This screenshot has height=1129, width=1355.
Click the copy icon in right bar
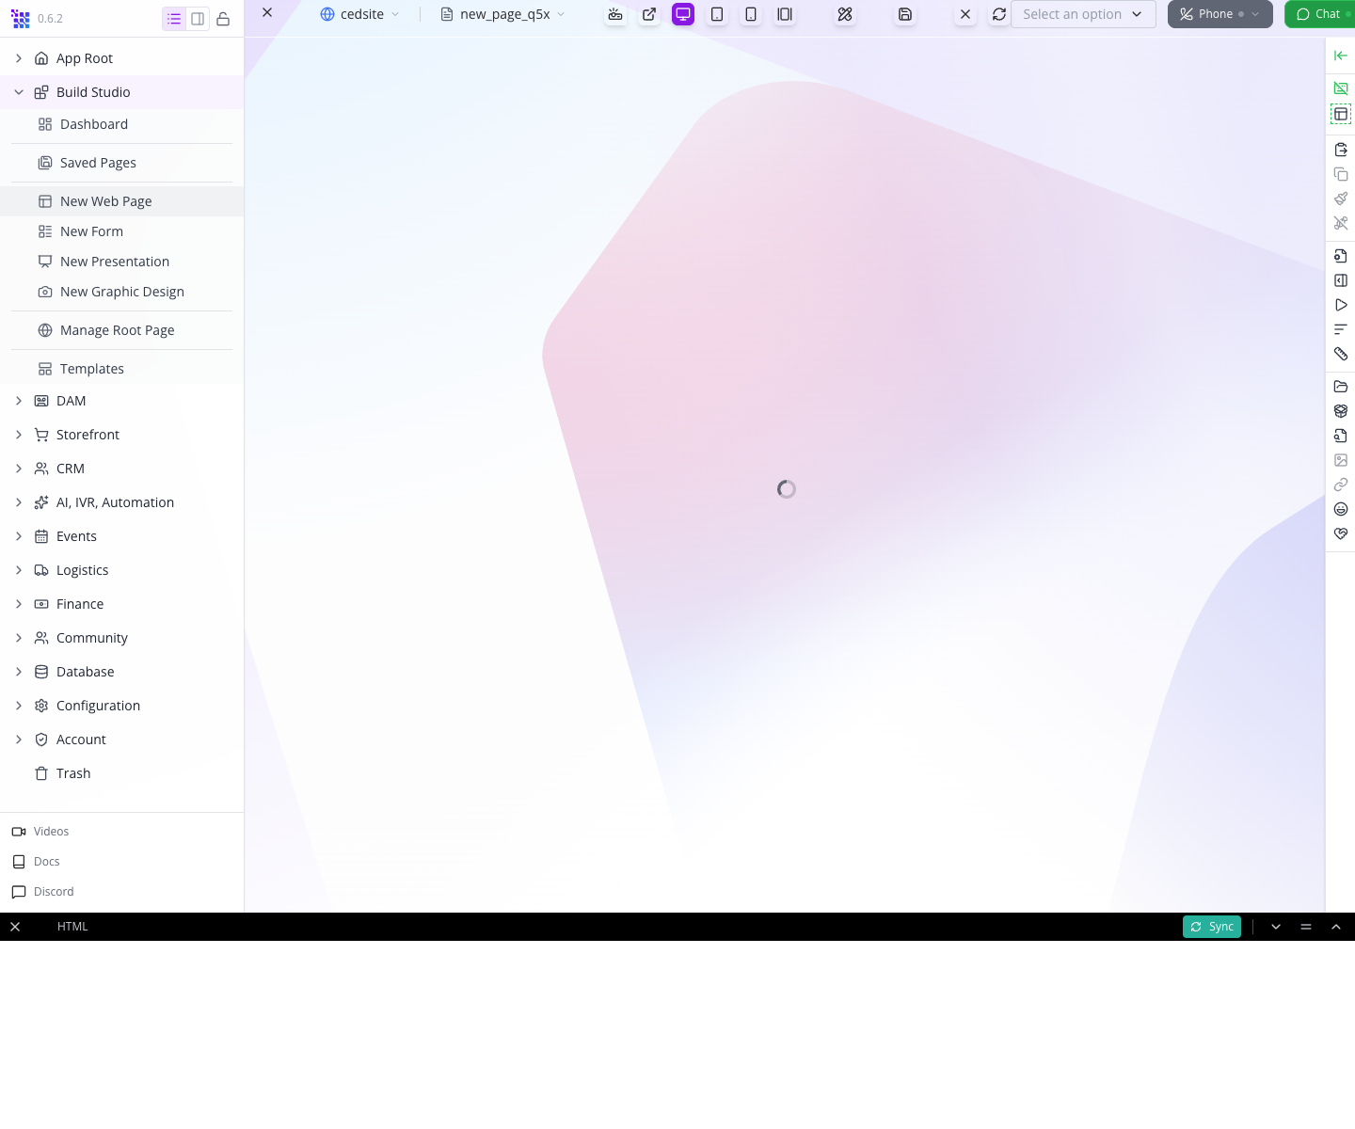(x=1341, y=174)
